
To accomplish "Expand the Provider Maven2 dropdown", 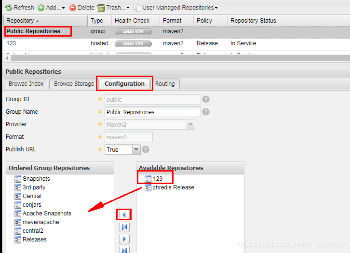I will point(190,124).
